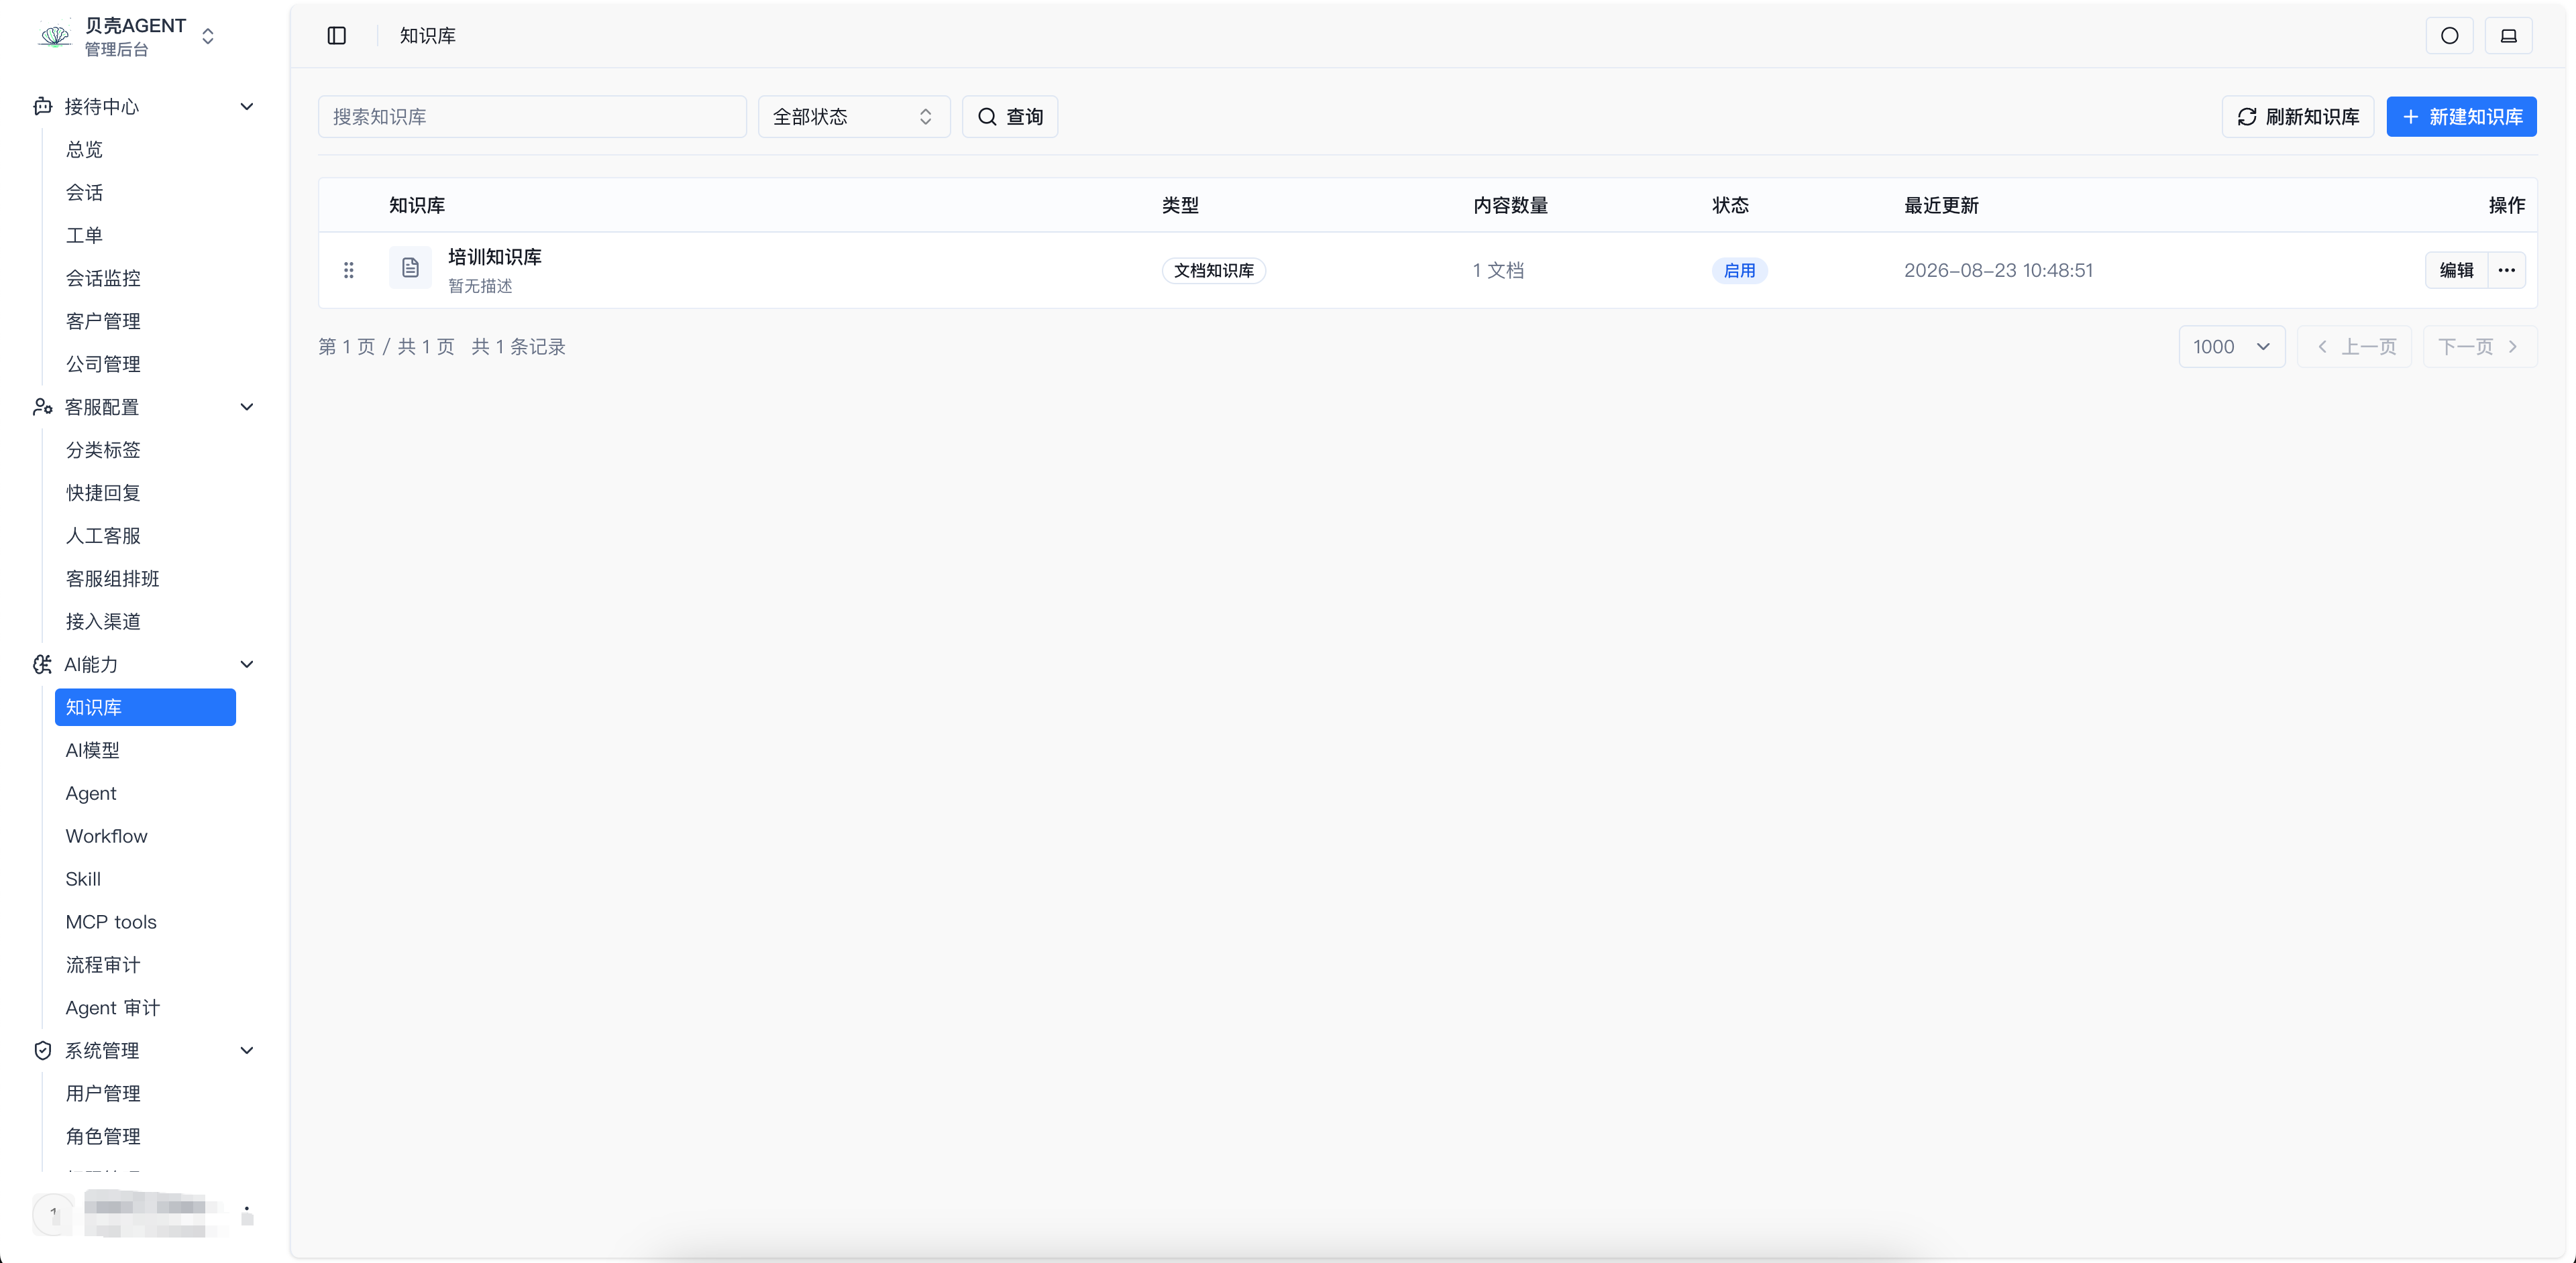
Task: Click the 内容数量 column header
Action: click(1510, 205)
